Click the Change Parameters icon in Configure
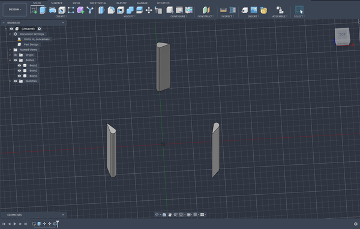360x229 pixels. click(189, 10)
